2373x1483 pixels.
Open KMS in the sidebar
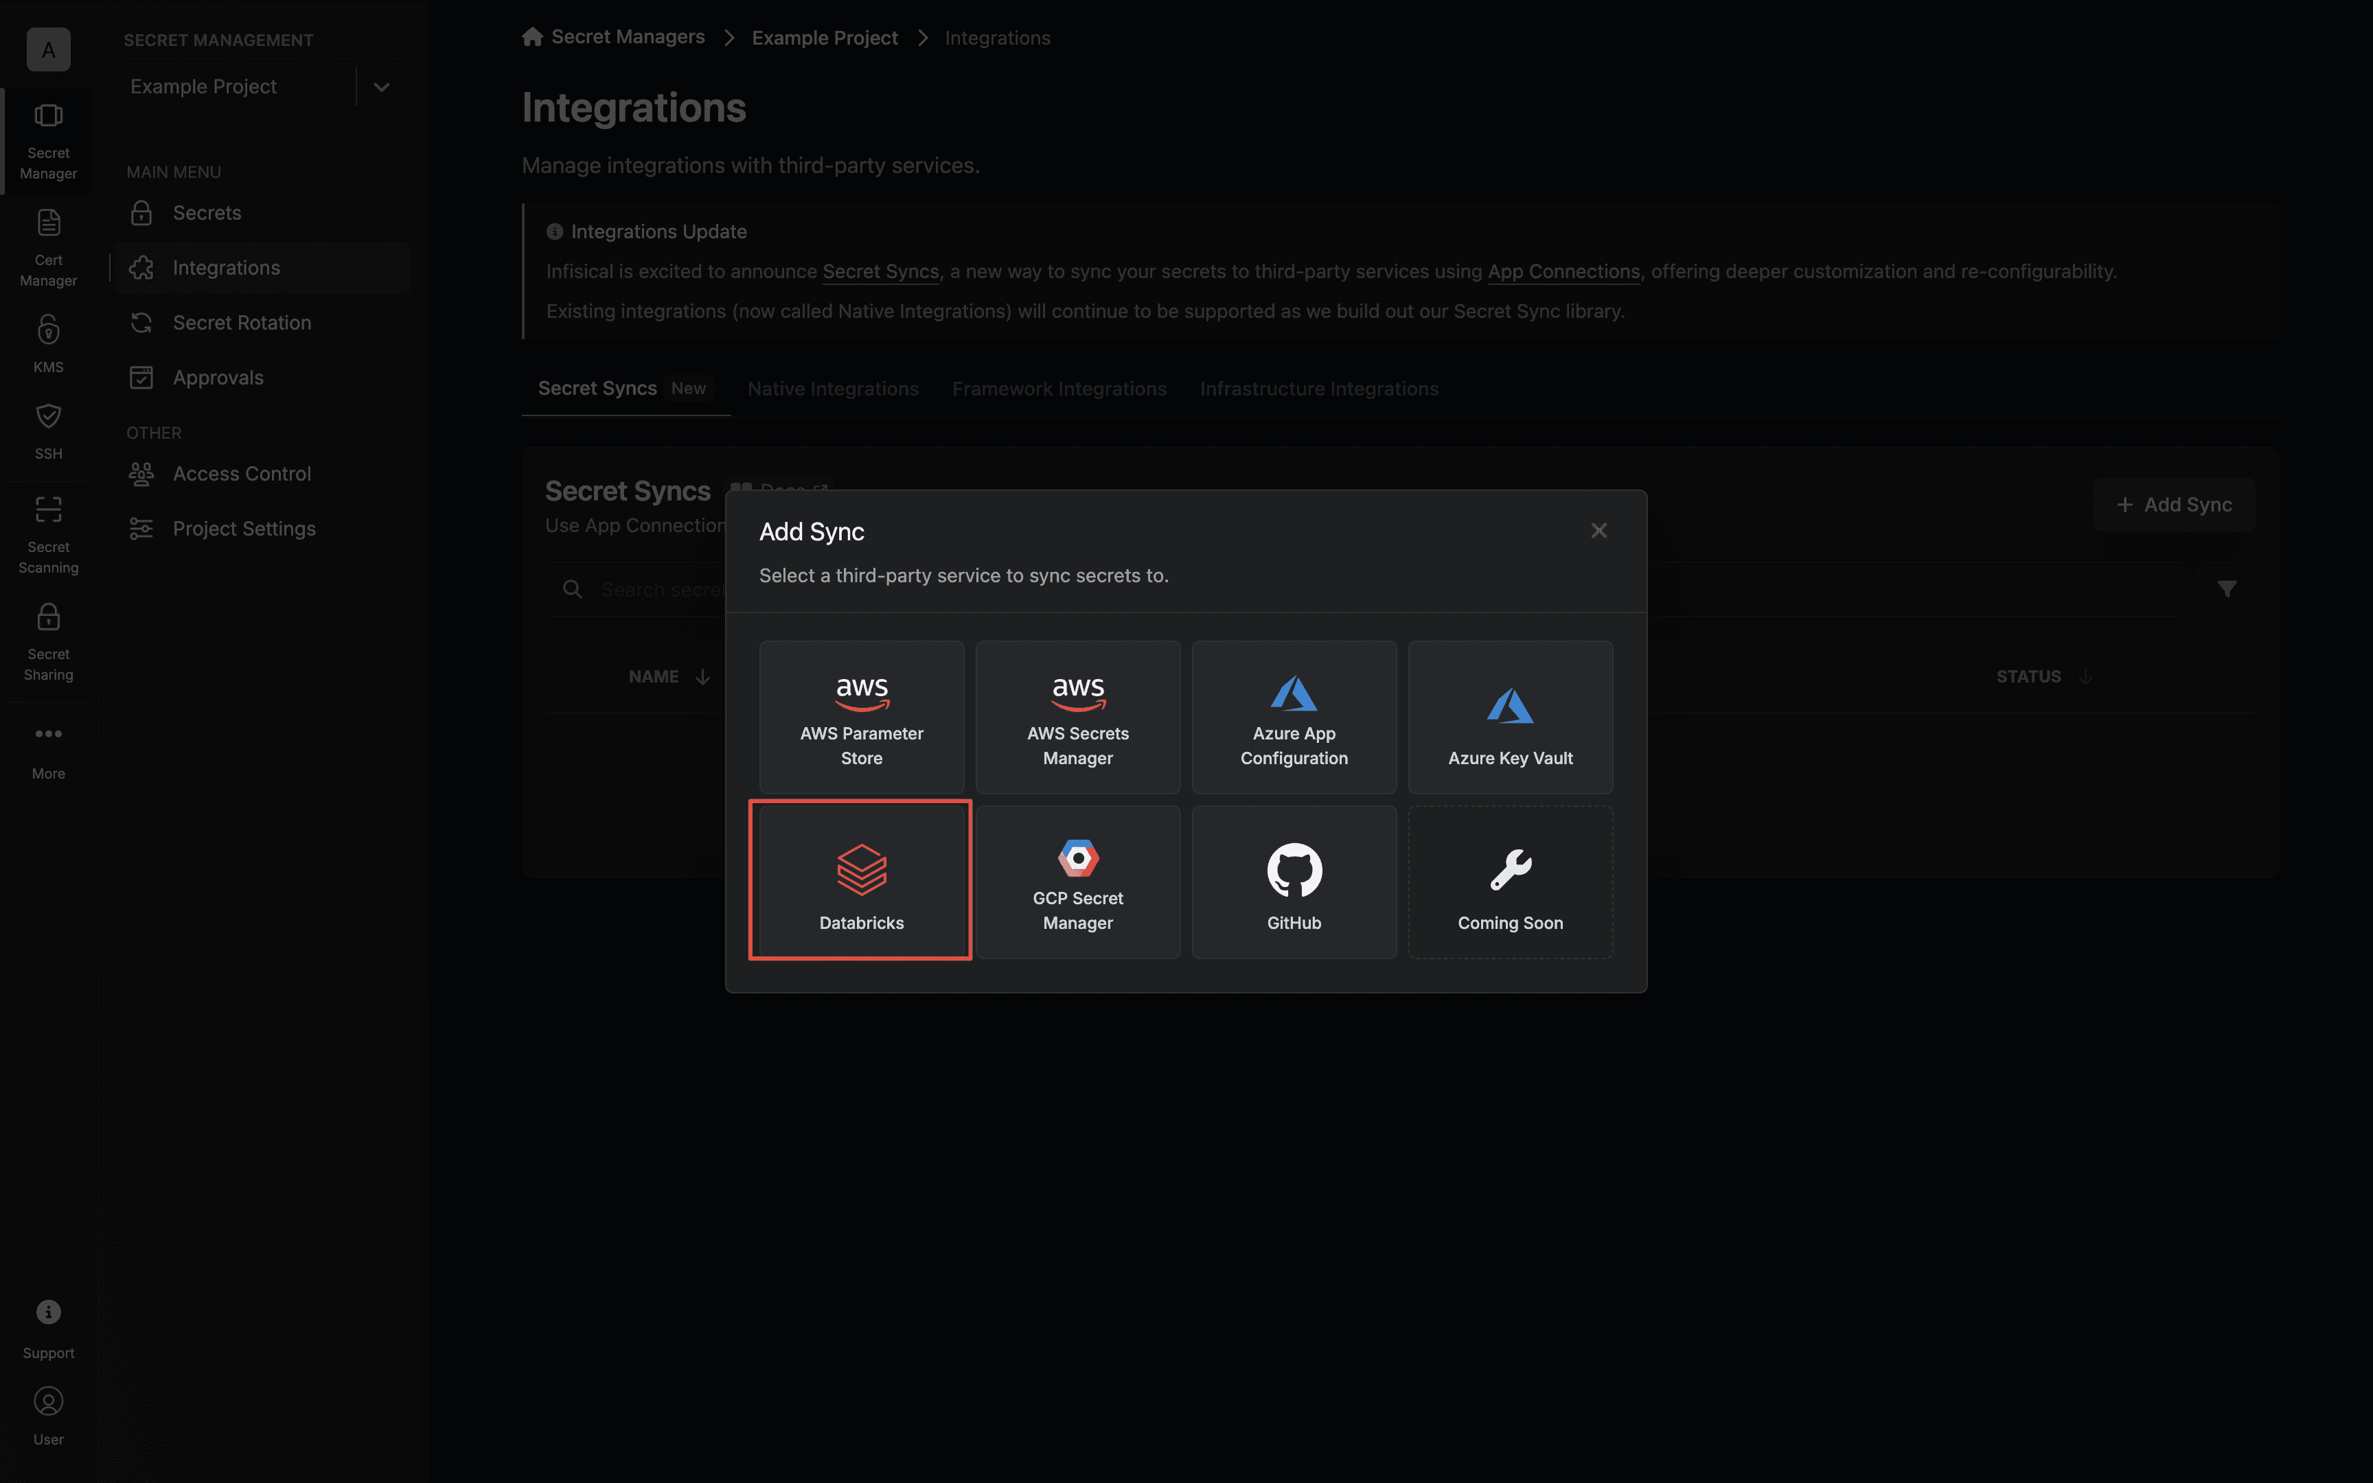(48, 343)
